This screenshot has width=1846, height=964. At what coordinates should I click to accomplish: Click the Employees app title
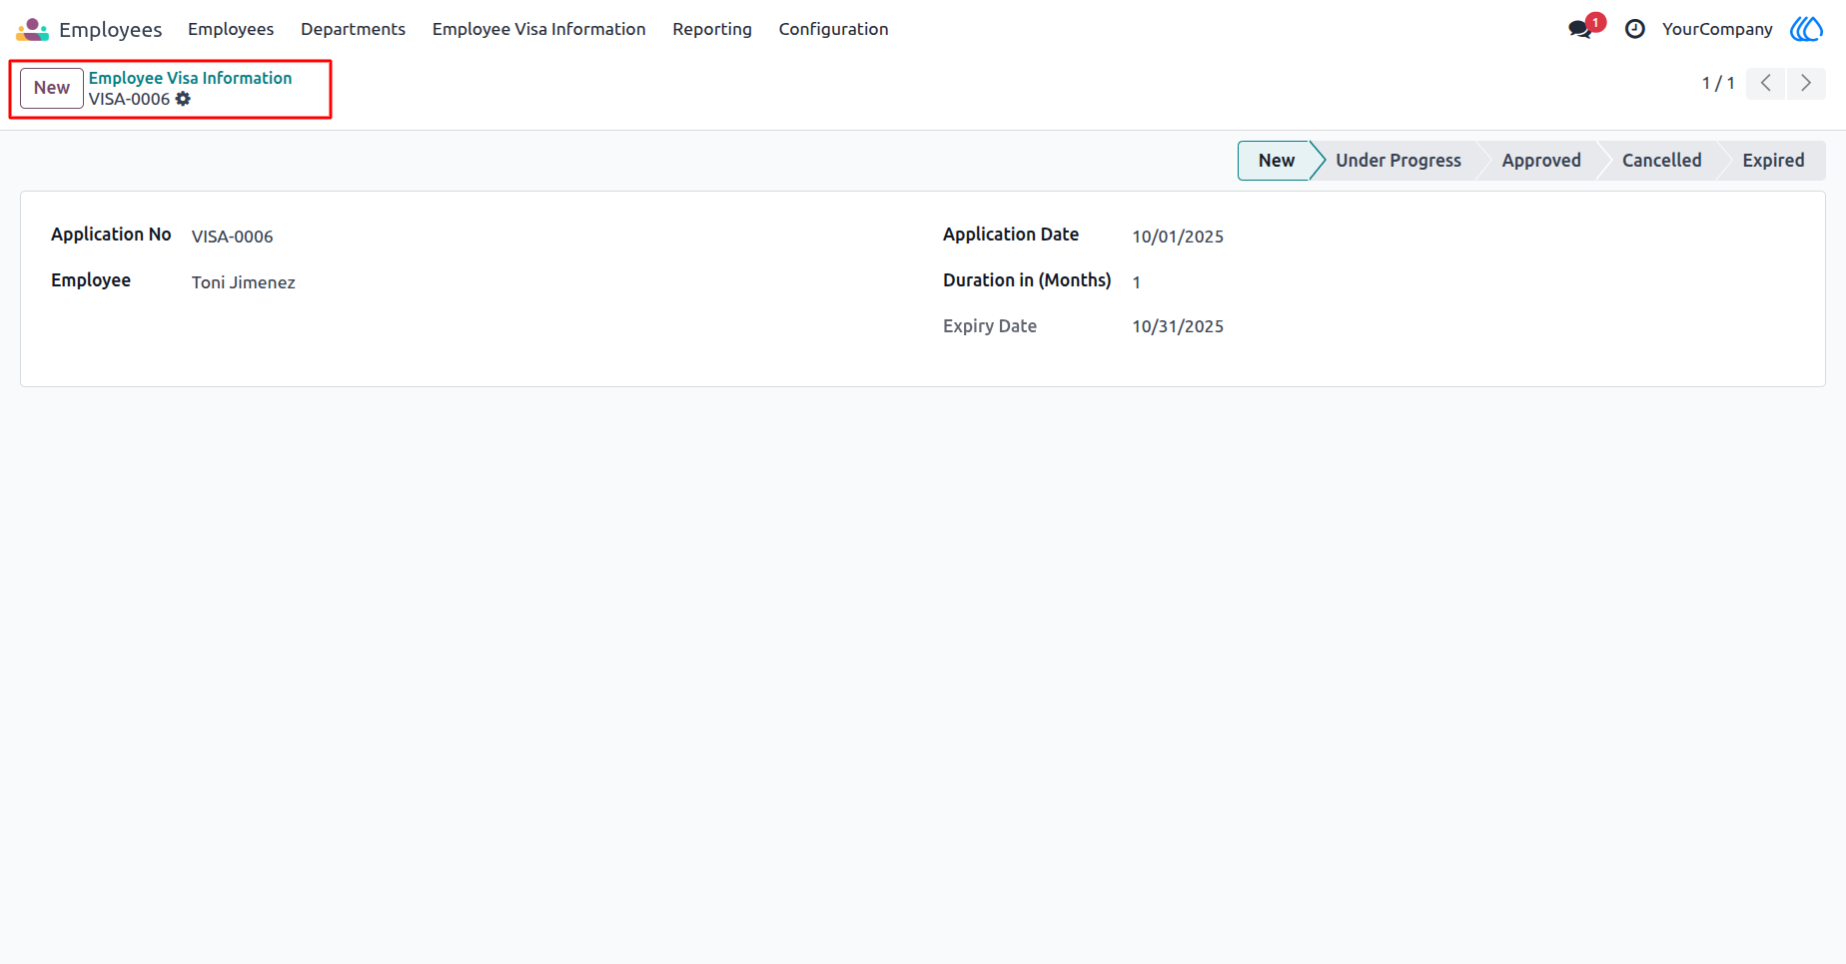point(110,29)
